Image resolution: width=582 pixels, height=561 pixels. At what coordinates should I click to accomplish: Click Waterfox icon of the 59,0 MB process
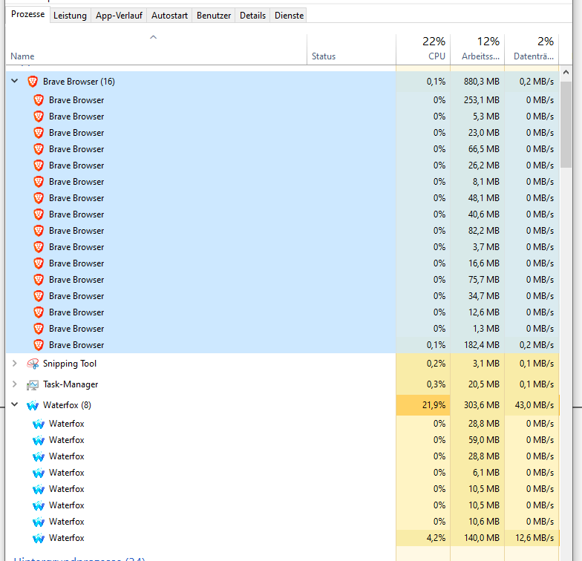pyautogui.click(x=39, y=441)
